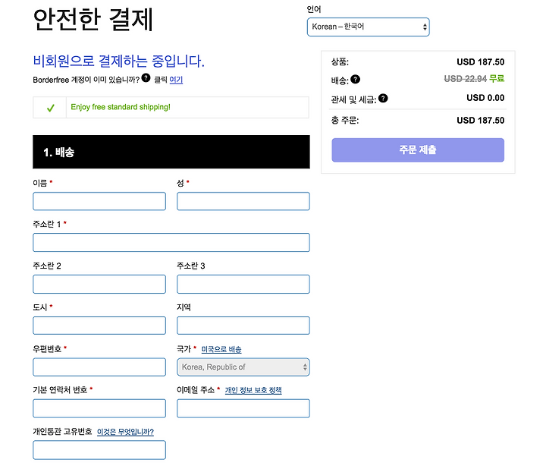Focus the 도시 city field
546x469 pixels.
point(99,326)
